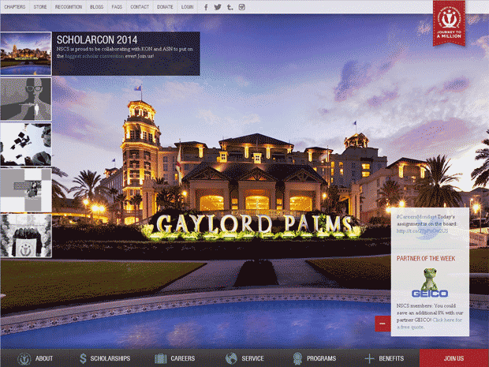This screenshot has height=367, width=489.
Task: Click the red Join Us button
Action: (454, 358)
